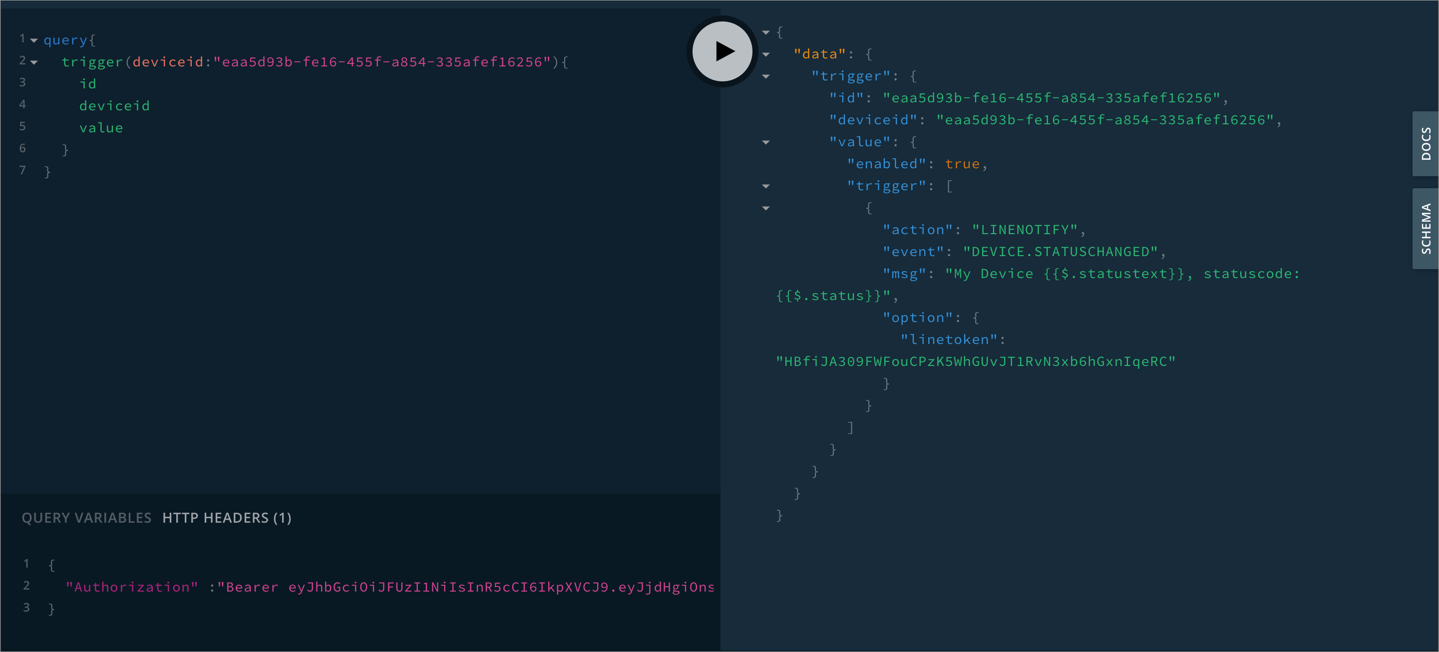Collapse the query block on line 1

34,40
